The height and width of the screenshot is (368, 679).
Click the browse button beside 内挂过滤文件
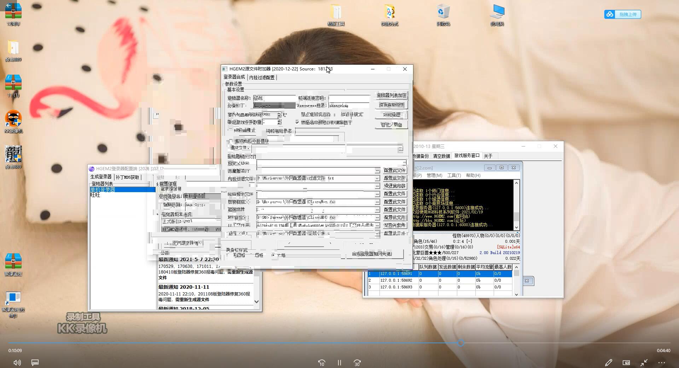point(377,178)
